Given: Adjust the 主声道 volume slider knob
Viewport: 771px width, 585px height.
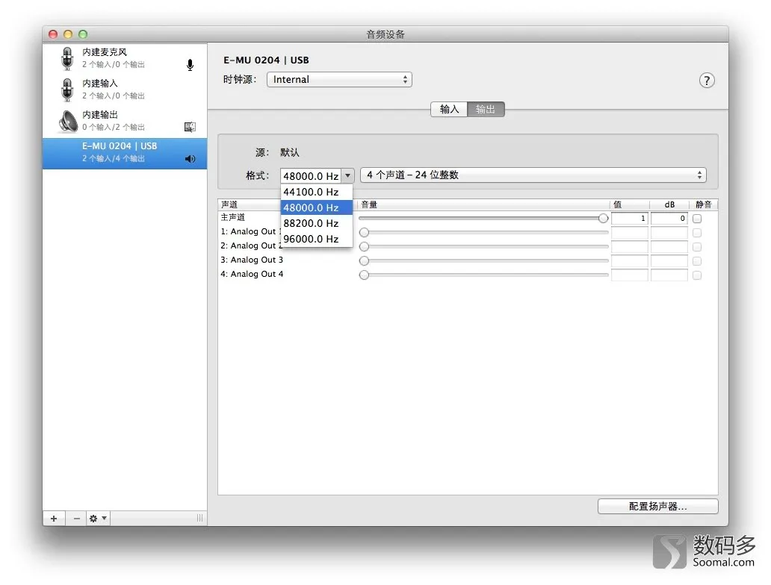Looking at the screenshot, I should coord(604,219).
